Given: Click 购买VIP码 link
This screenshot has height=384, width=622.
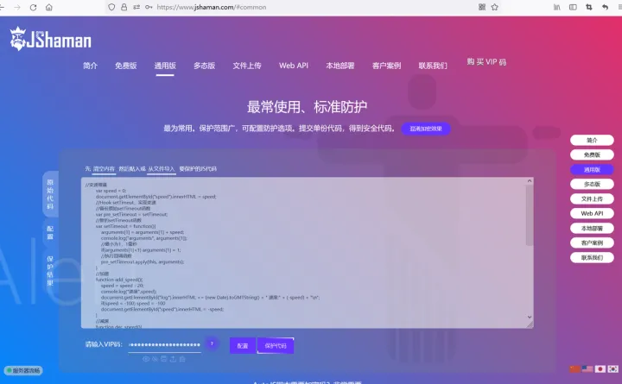Looking at the screenshot, I should 486,62.
